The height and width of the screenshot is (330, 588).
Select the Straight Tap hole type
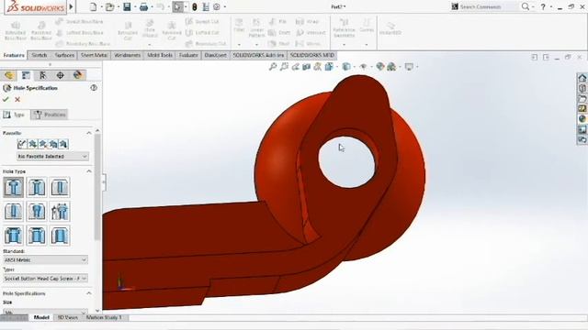[x=14, y=212]
